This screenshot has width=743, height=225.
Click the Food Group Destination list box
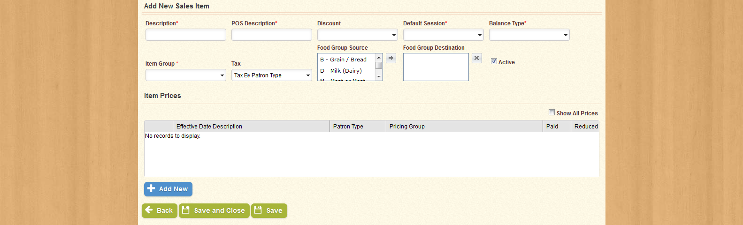[x=436, y=67]
